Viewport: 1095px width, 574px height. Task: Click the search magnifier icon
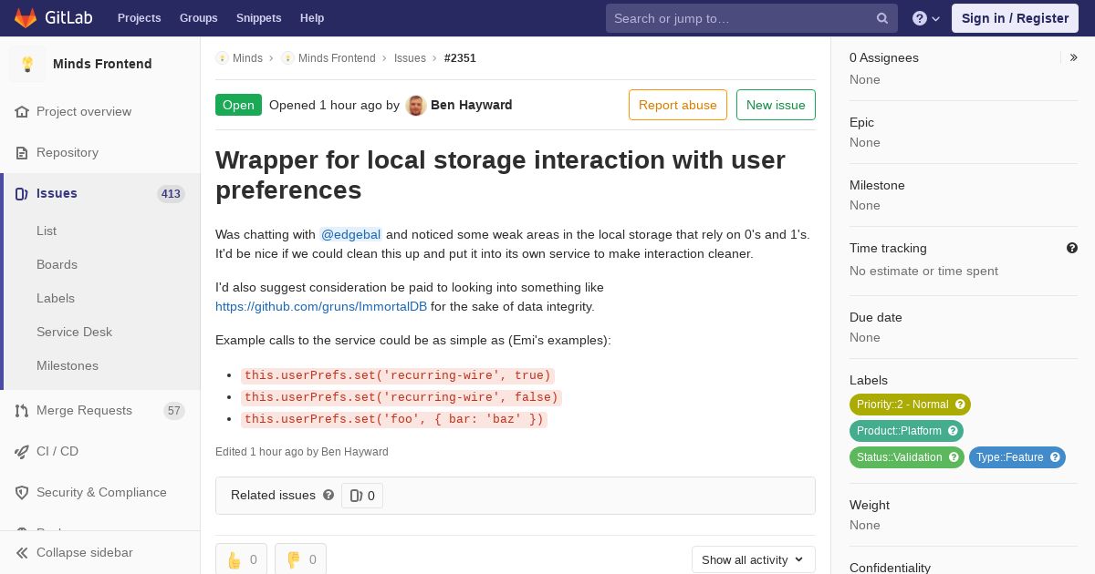coord(882,18)
